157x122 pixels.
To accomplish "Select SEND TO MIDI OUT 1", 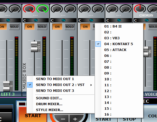I will (61, 79).
